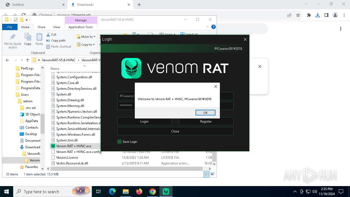
Task: Select Vestris.ResourceLib.dll file
Action: [70, 163]
